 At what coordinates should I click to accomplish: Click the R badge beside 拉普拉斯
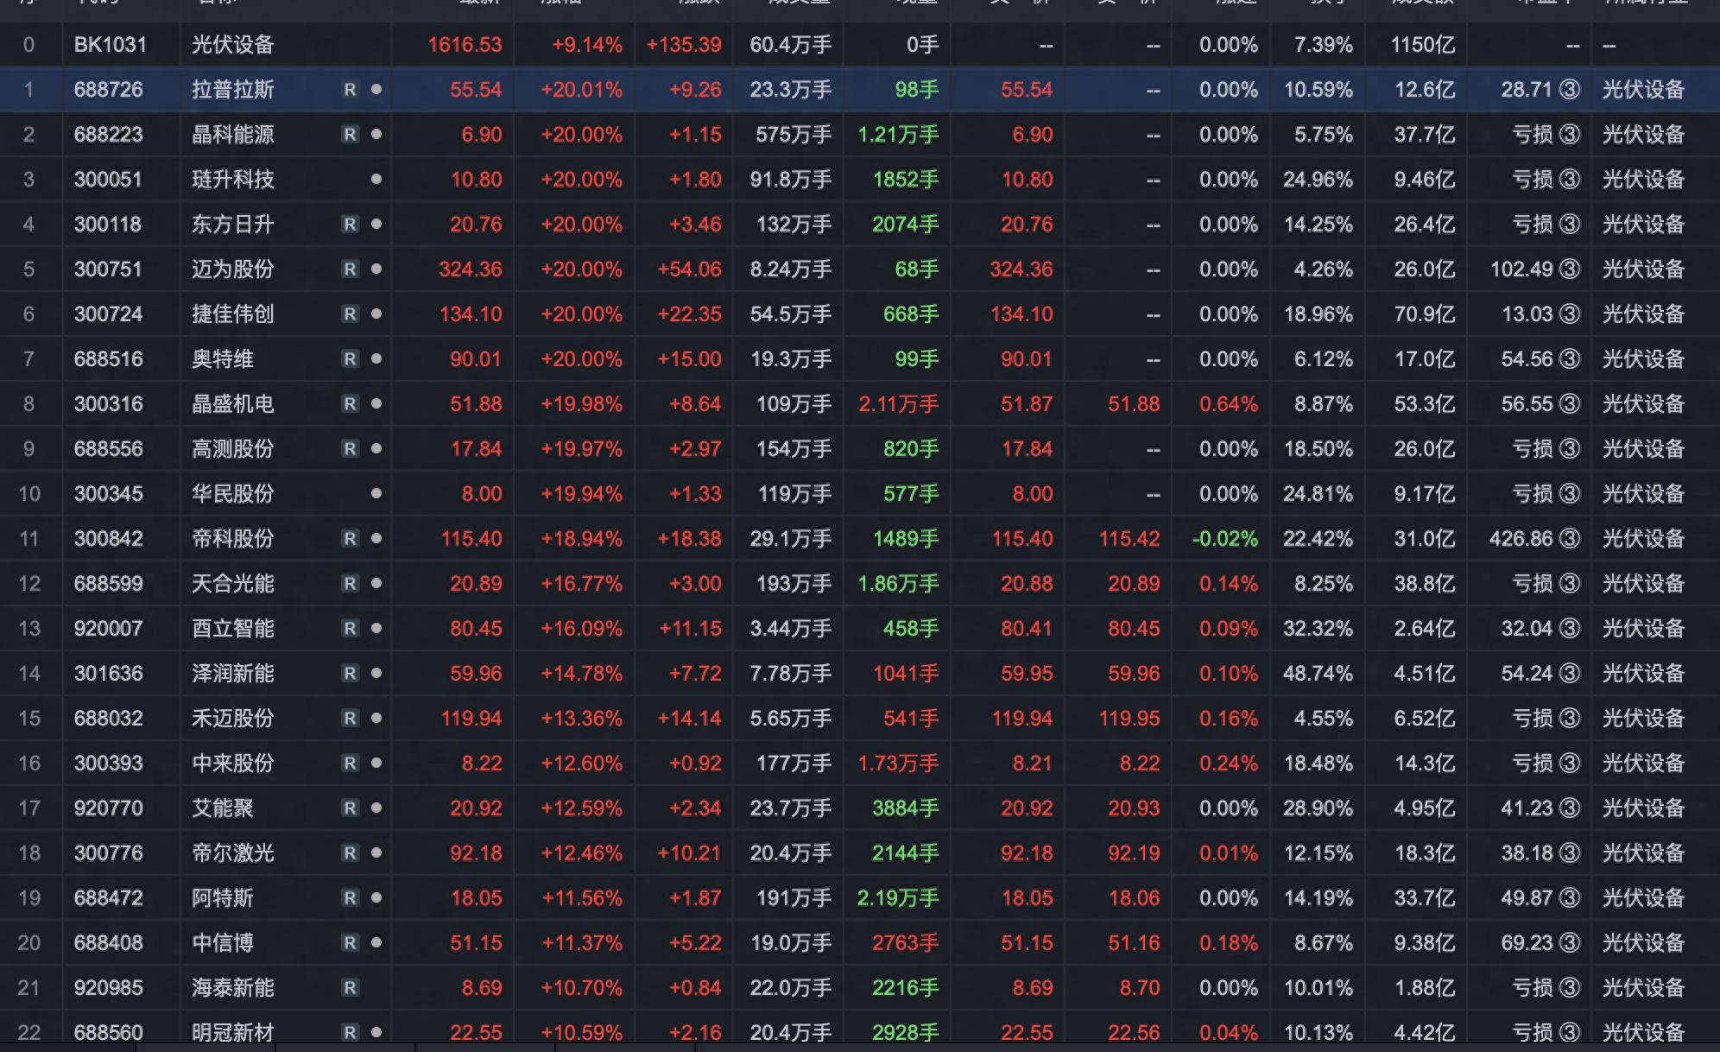[350, 90]
